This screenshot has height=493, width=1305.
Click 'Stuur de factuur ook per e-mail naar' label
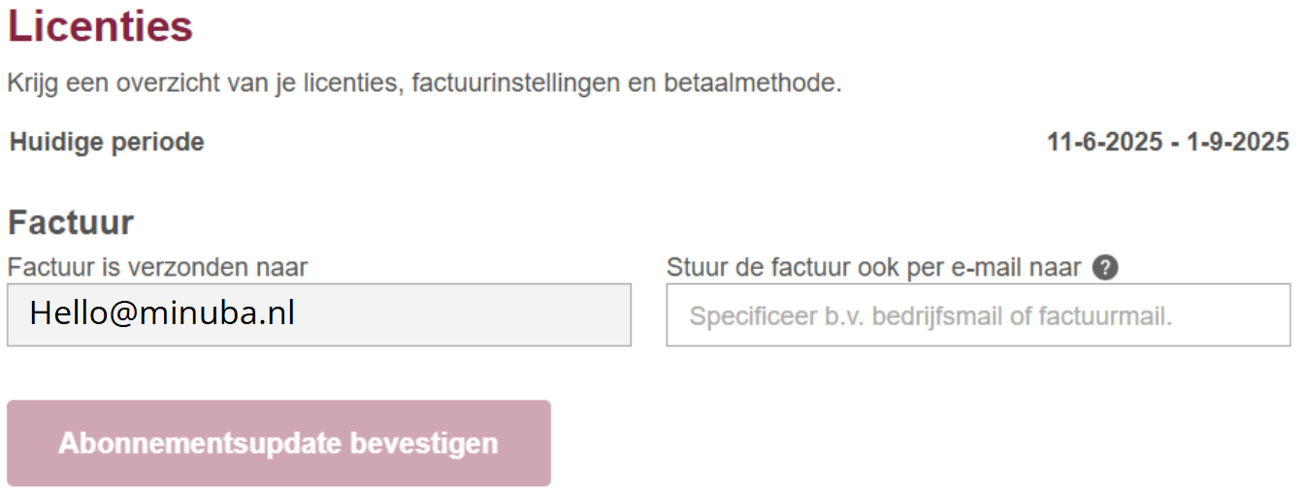(873, 268)
